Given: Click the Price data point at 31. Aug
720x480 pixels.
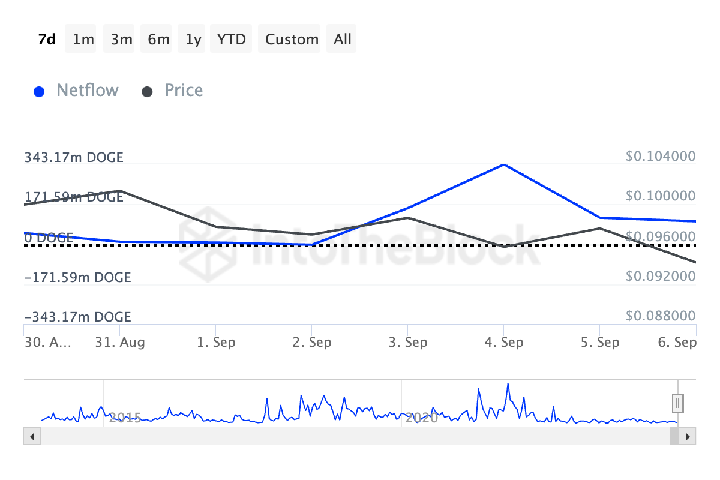Looking at the screenshot, I should [x=120, y=191].
